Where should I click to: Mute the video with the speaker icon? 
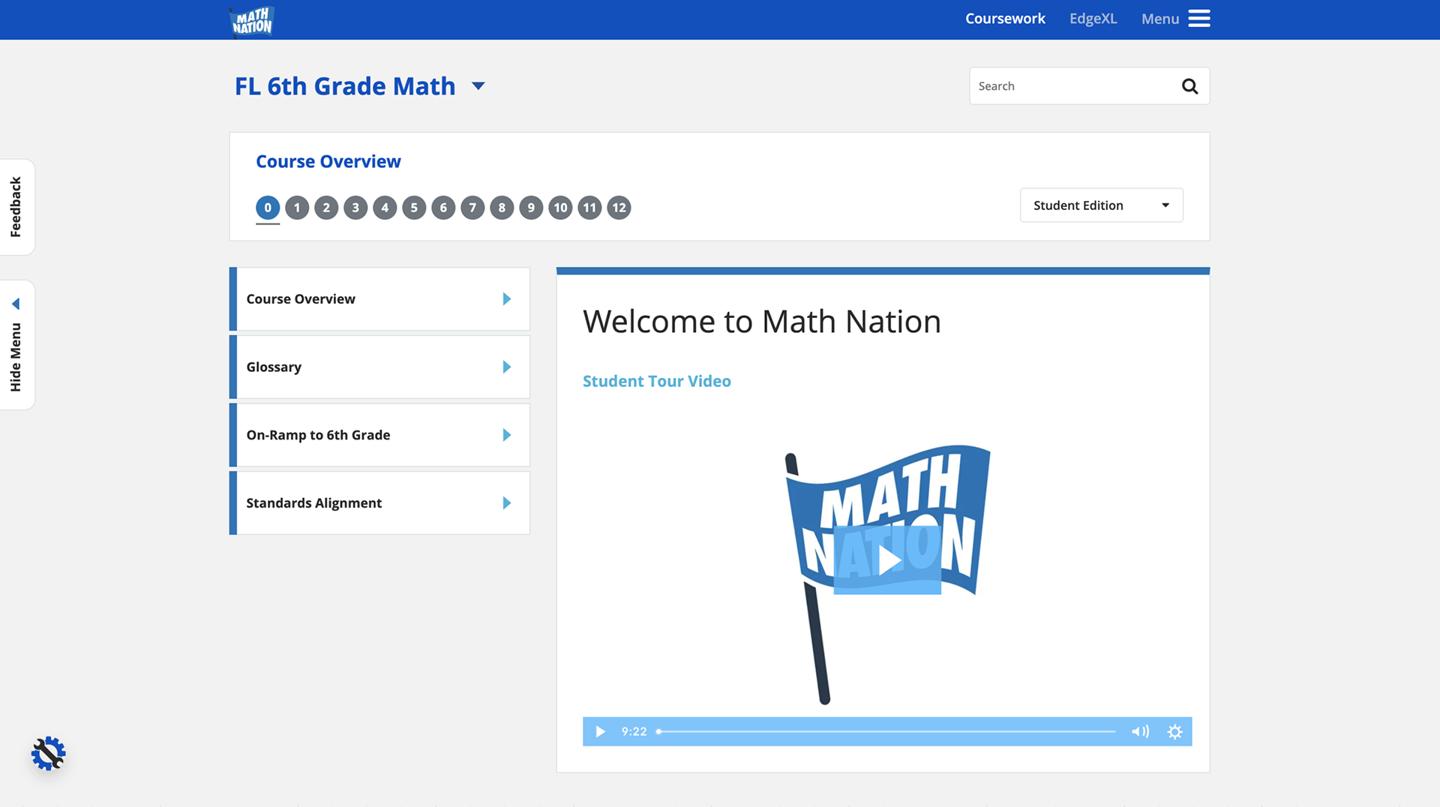tap(1140, 731)
